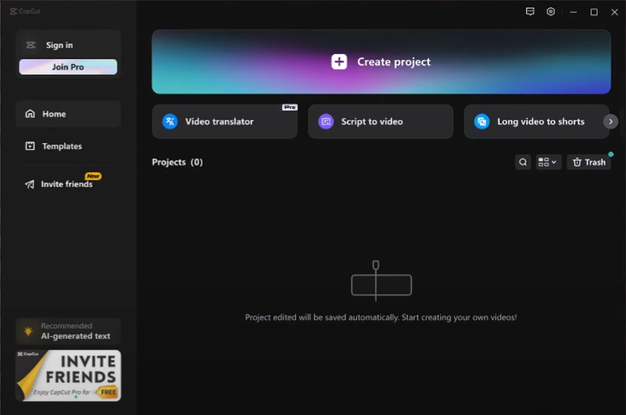Maximize the CapCut window
Image resolution: width=626 pixels, height=415 pixels.
pyautogui.click(x=594, y=12)
